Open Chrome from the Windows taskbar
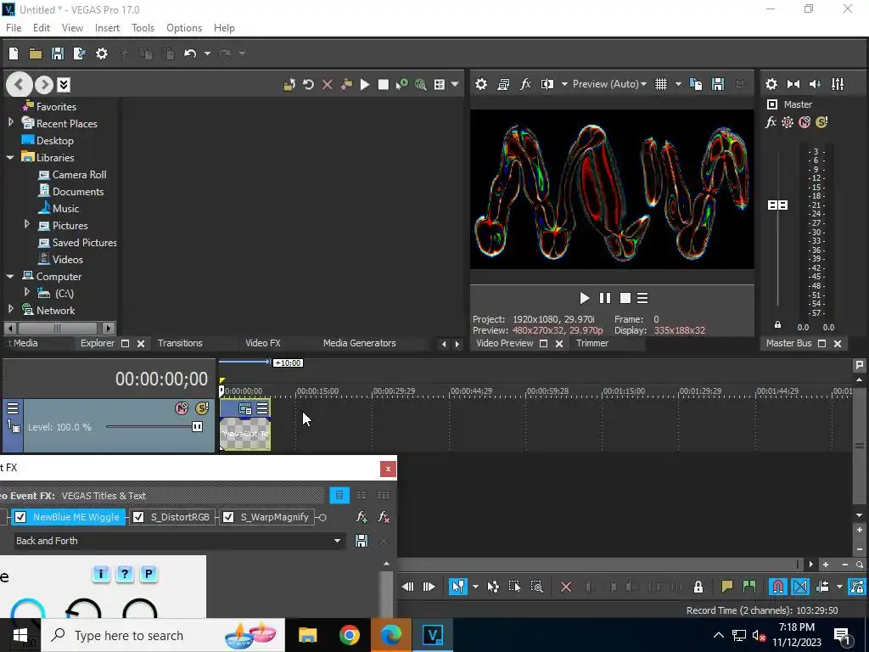 click(x=349, y=635)
